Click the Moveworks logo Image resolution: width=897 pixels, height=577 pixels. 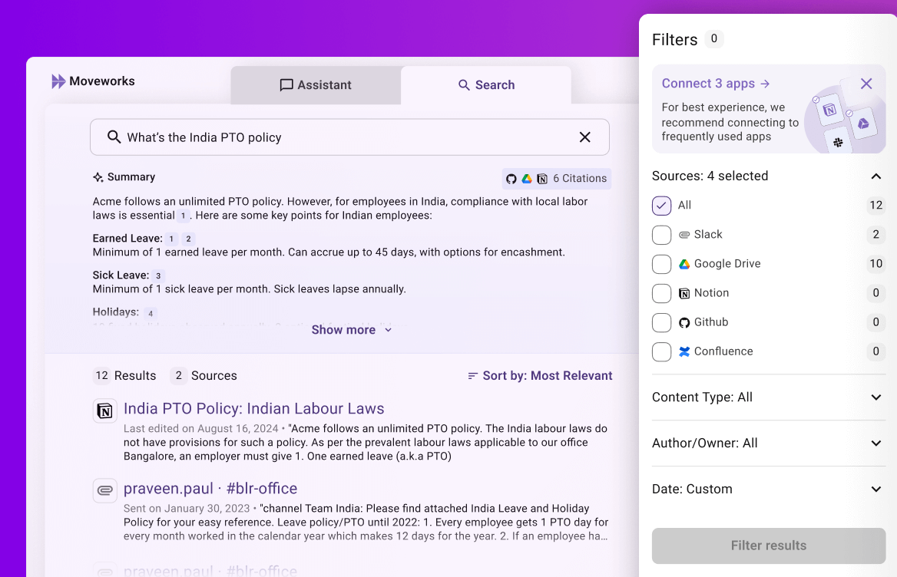point(92,81)
